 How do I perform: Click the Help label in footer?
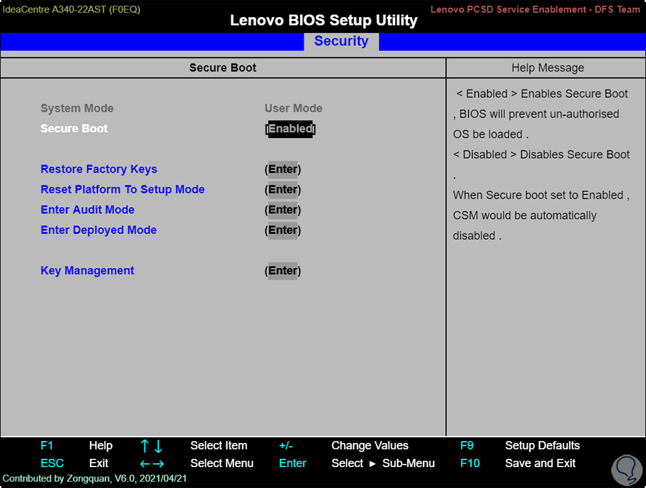click(x=101, y=445)
